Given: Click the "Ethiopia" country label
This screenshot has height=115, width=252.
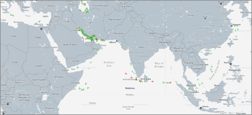Looking at the screenshot, I should pos(59,77).
